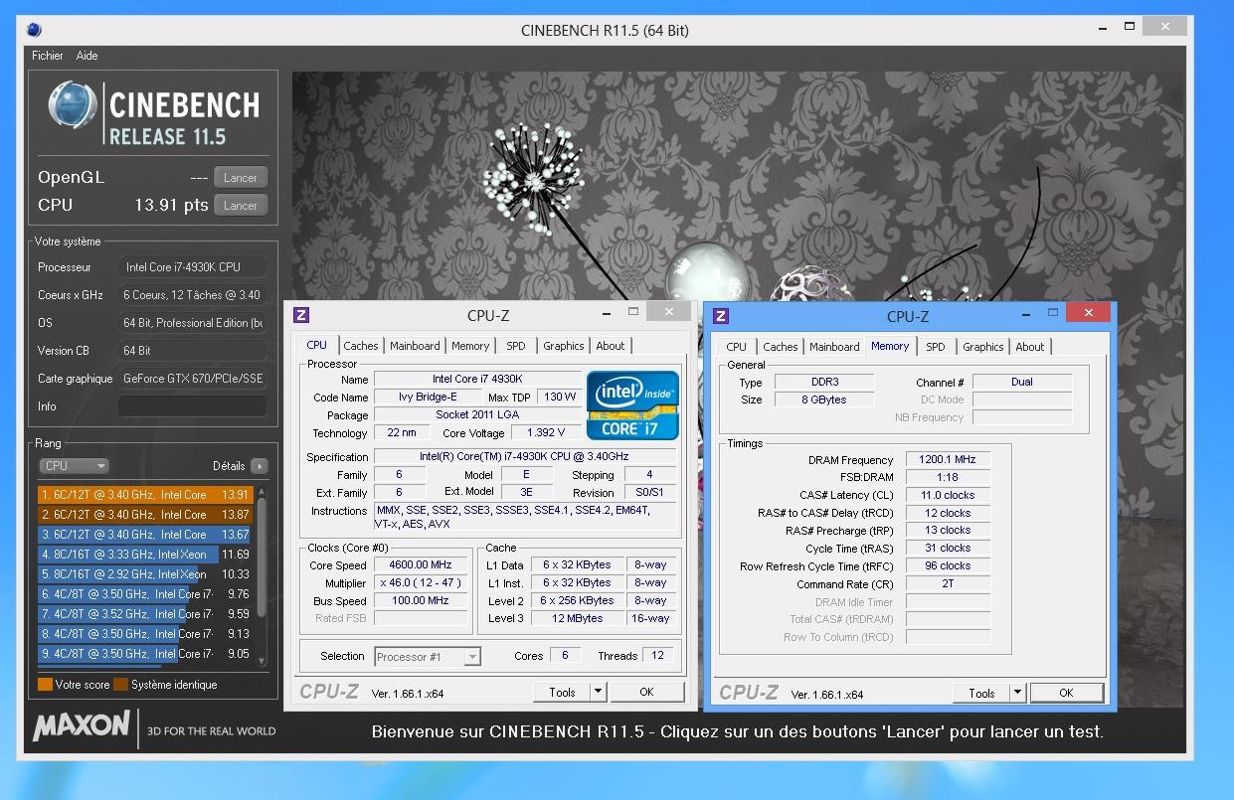Viewport: 1234px width, 800px height.
Task: Click Core Voltage value 1.392 V
Action: tap(546, 433)
